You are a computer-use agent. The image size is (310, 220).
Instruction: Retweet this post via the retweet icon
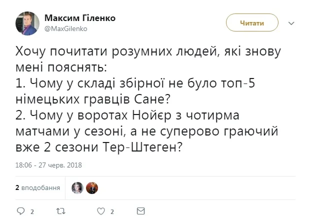[x=60, y=211]
